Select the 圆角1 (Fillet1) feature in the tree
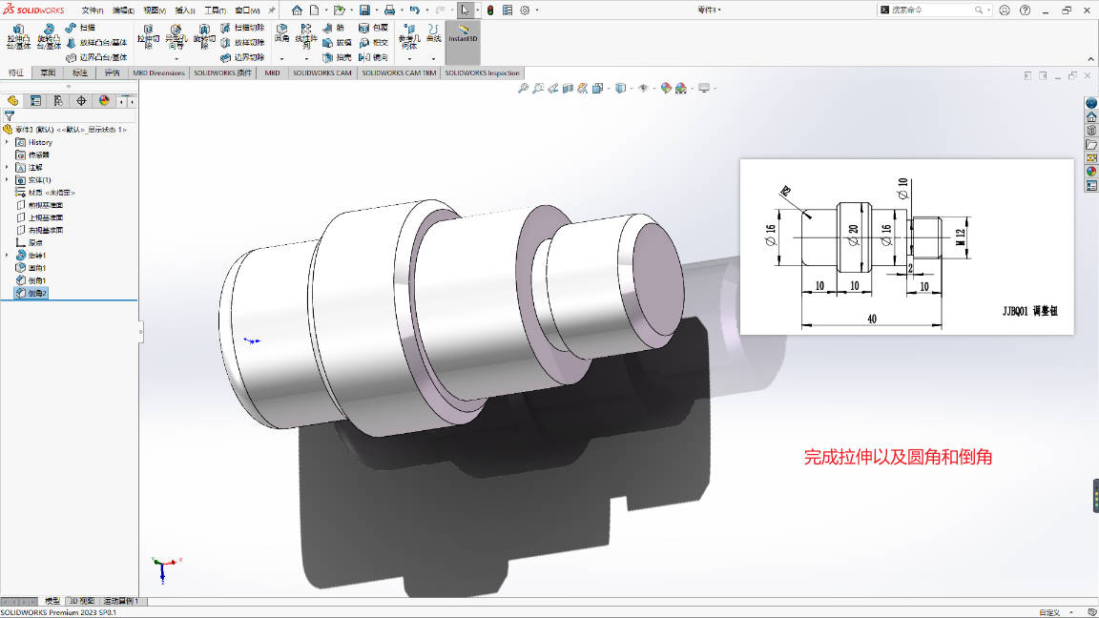Viewport: 1099px width, 618px height. pos(31,268)
